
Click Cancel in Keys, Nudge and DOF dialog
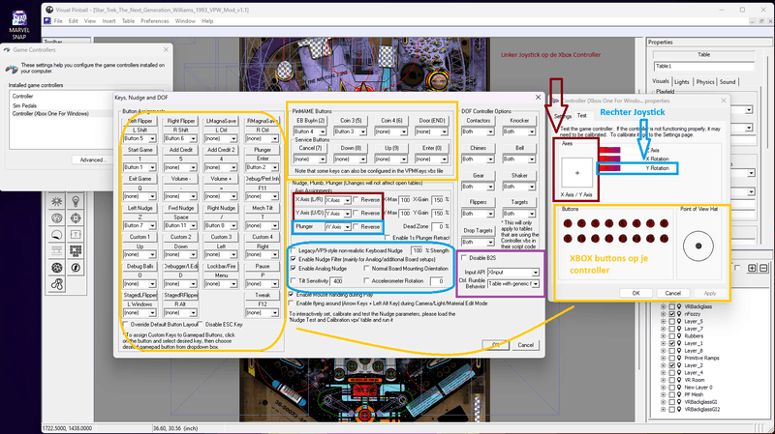click(x=525, y=345)
